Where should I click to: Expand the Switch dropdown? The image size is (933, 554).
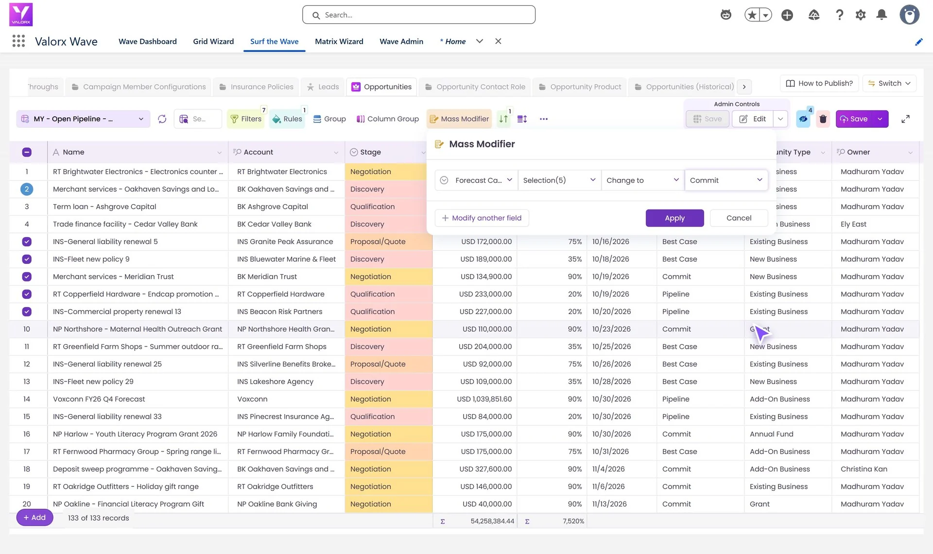[x=889, y=83]
